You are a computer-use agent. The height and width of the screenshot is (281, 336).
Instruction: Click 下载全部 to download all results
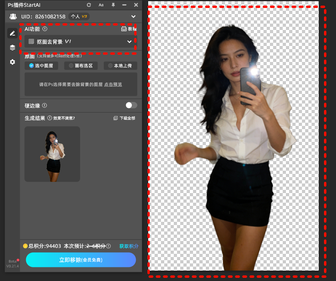click(125, 118)
